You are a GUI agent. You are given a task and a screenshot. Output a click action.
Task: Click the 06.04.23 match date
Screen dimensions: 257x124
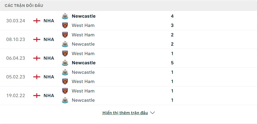(x=16, y=58)
